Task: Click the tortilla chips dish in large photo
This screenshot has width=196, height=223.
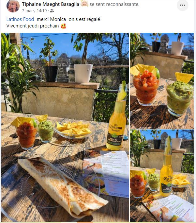Action: click(73, 130)
